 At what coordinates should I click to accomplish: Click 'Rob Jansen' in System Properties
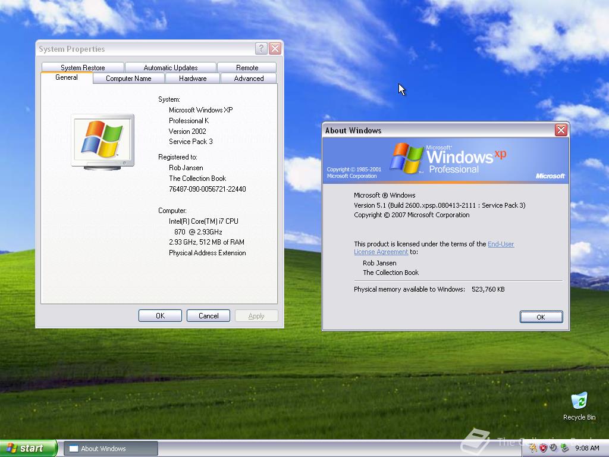[186, 168]
